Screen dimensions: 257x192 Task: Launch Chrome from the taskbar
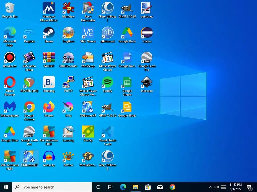[172, 187]
